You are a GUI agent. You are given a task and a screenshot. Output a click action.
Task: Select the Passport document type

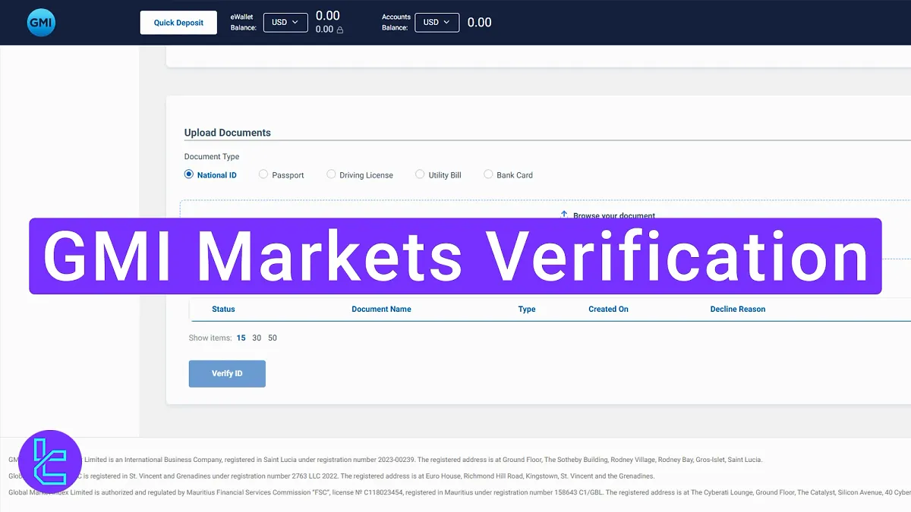(x=263, y=174)
